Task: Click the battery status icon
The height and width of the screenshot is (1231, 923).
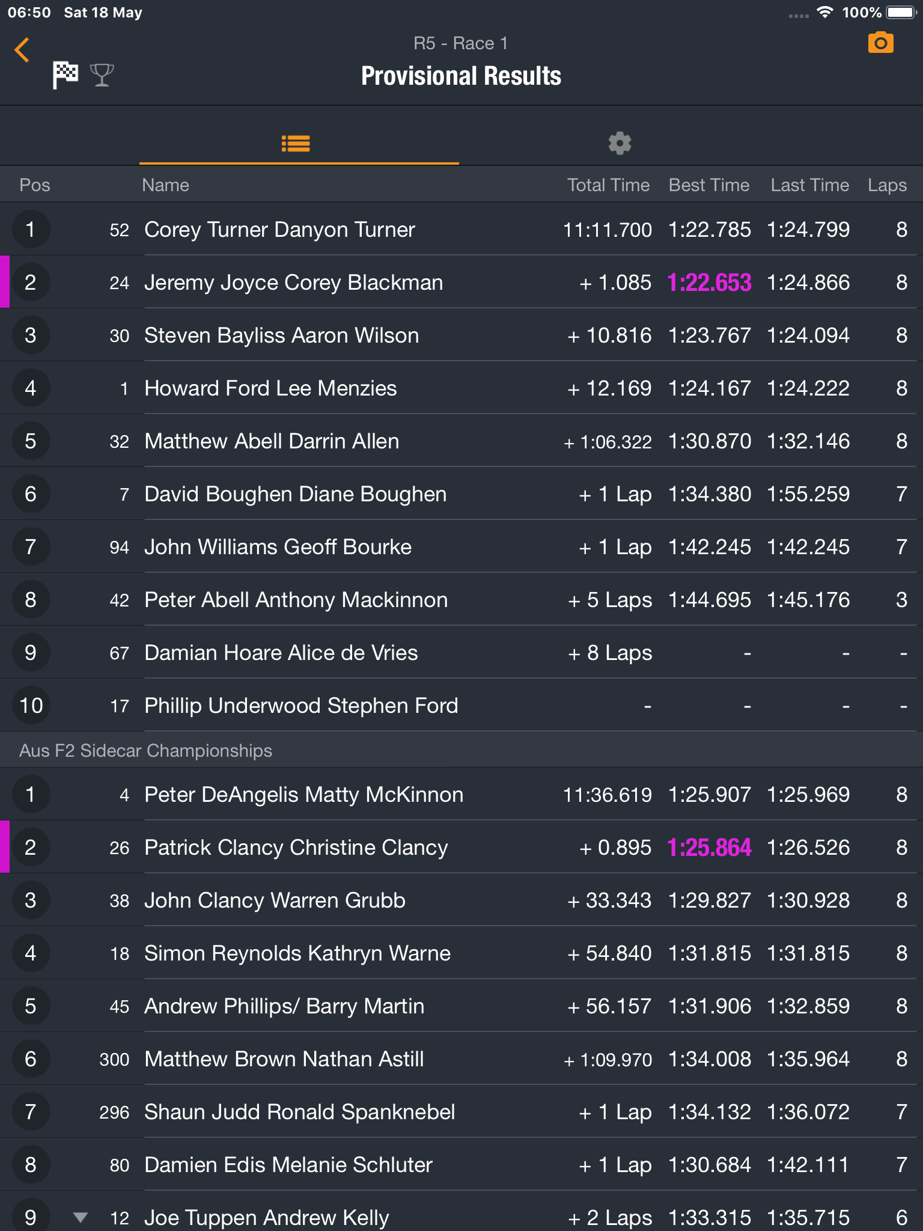Action: pyautogui.click(x=901, y=13)
